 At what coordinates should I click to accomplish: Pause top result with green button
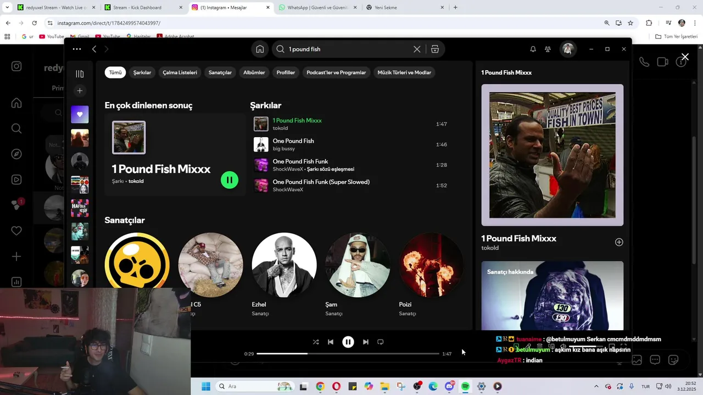(230, 180)
